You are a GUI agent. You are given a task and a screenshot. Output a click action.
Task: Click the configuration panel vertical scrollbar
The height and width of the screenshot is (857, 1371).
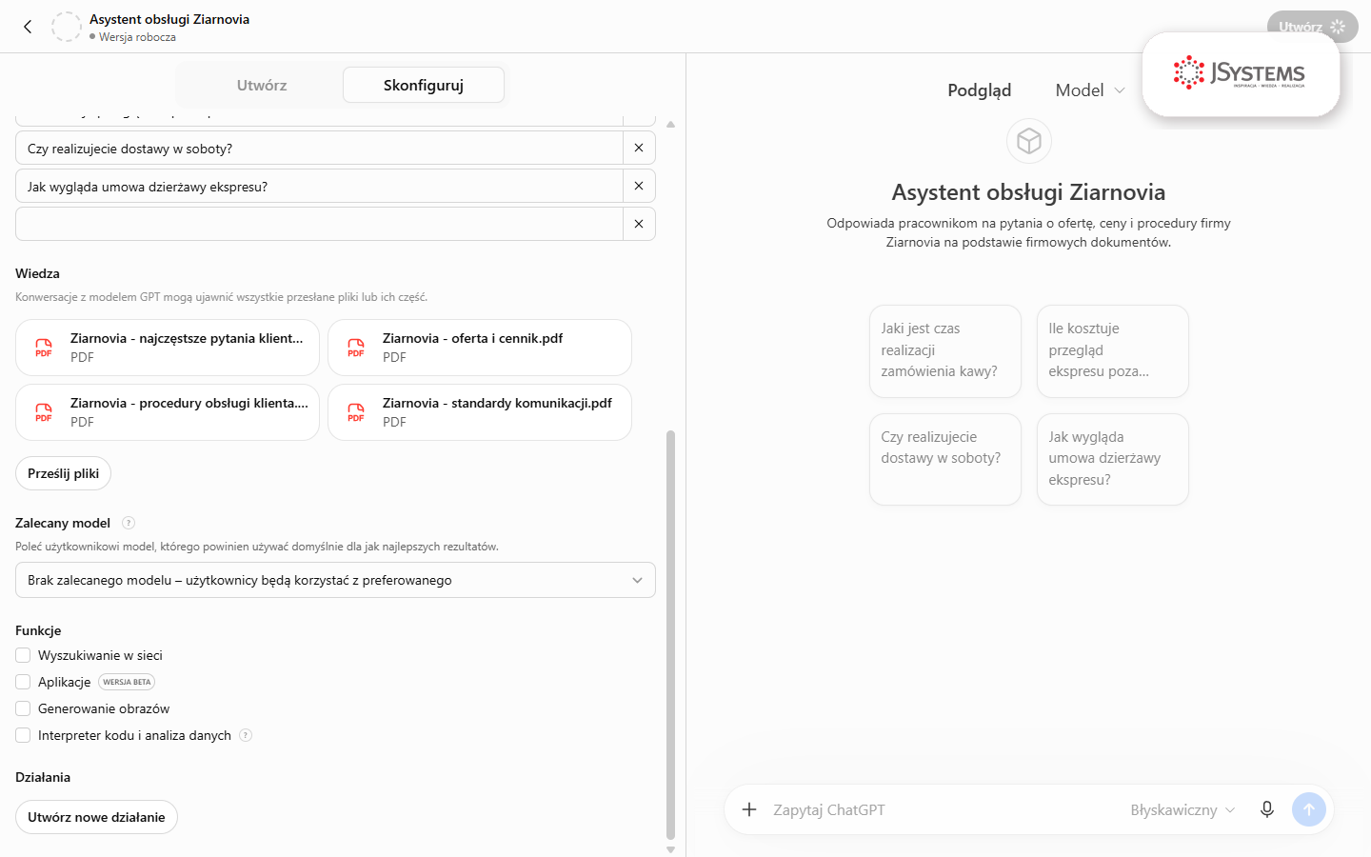[x=670, y=634]
